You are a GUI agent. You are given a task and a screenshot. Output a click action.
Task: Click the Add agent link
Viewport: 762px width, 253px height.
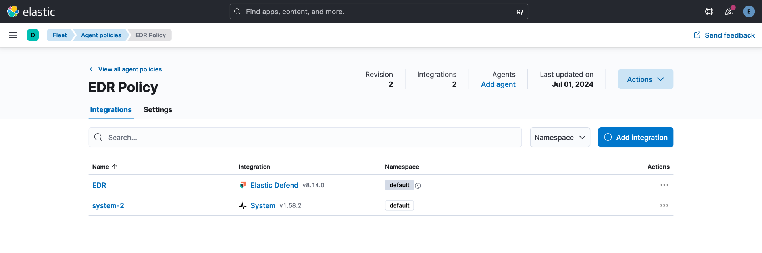[498, 84]
